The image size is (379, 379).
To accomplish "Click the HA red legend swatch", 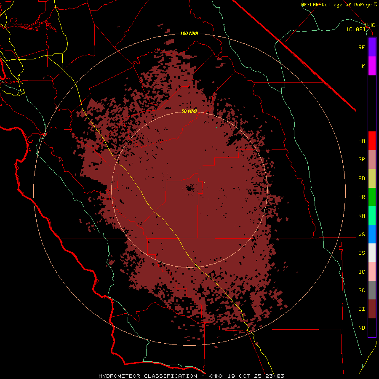I will [372, 141].
